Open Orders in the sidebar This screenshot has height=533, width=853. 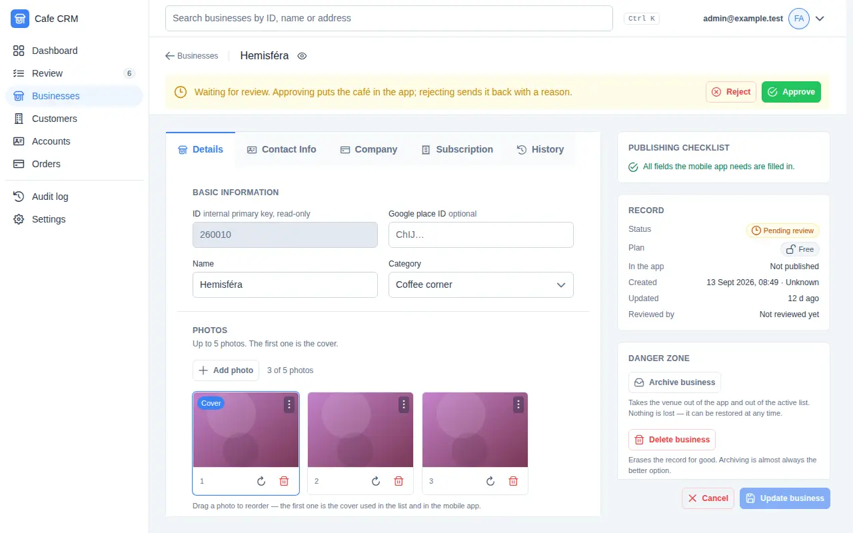tap(75, 164)
